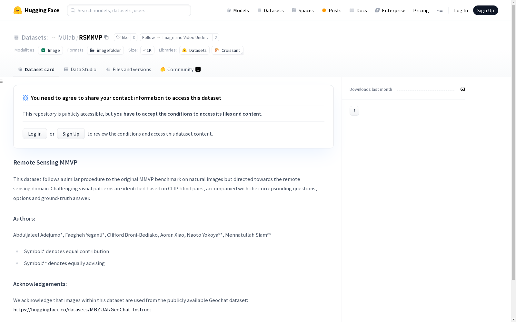516x322 pixels.
Task: Click the page vertical scrollbar
Action: coord(513,161)
